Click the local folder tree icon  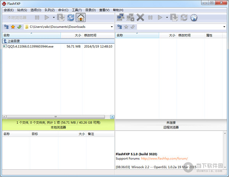point(6,27)
